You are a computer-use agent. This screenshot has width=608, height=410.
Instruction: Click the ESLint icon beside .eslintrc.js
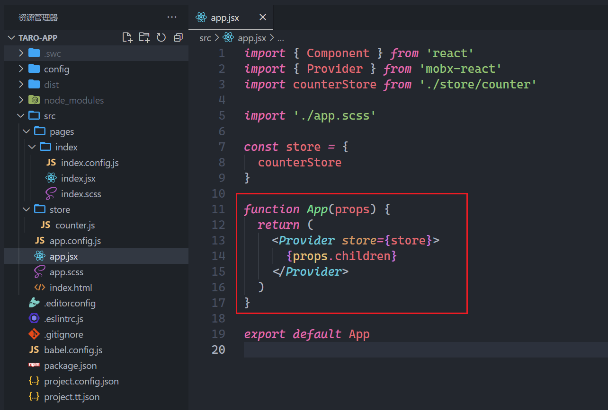pyautogui.click(x=34, y=318)
